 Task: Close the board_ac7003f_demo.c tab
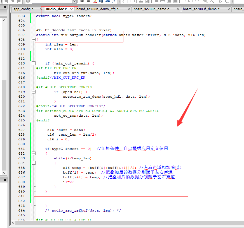pyautogui.click(x=229, y=9)
